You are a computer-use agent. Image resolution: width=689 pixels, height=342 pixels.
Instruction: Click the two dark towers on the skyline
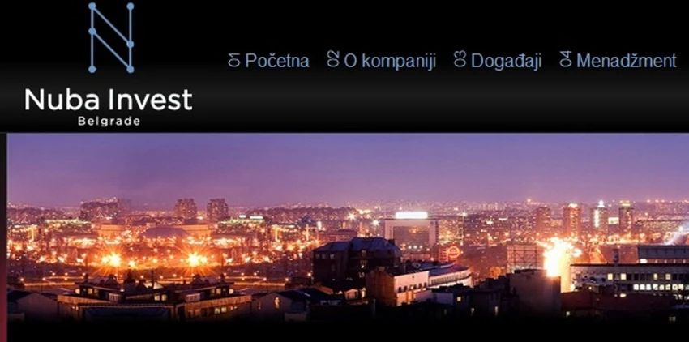pyautogui.click(x=202, y=209)
